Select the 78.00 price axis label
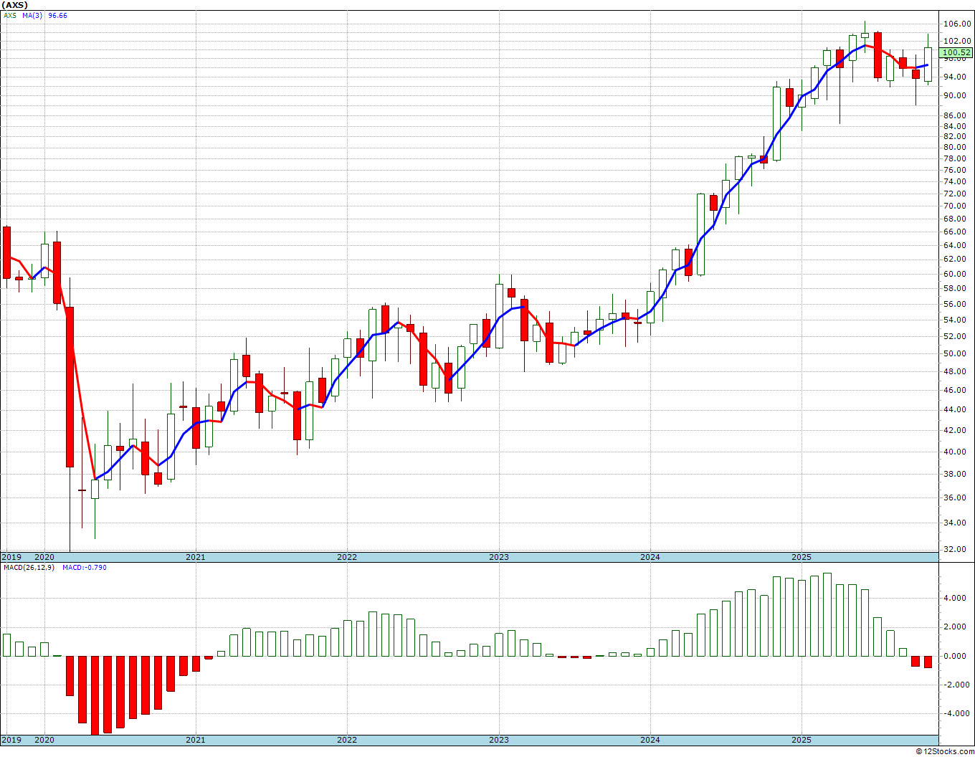Viewport: 975px width, 757px height. click(957, 158)
